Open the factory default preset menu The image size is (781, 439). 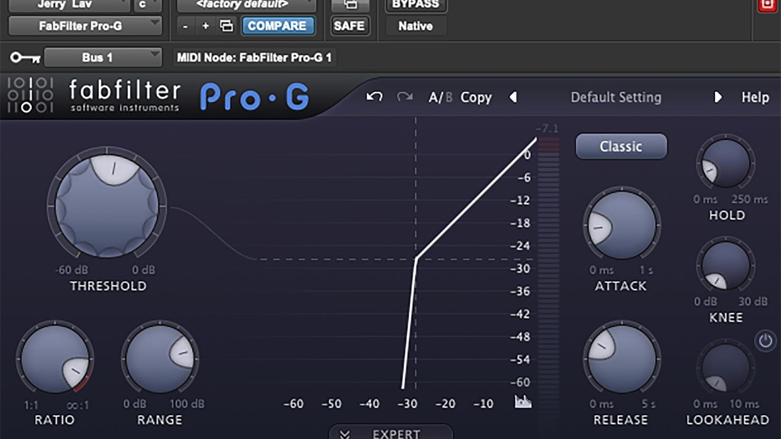pyautogui.click(x=245, y=4)
